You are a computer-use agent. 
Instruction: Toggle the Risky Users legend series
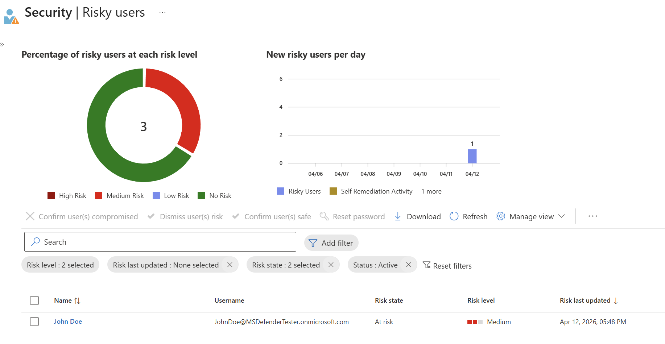pos(299,191)
